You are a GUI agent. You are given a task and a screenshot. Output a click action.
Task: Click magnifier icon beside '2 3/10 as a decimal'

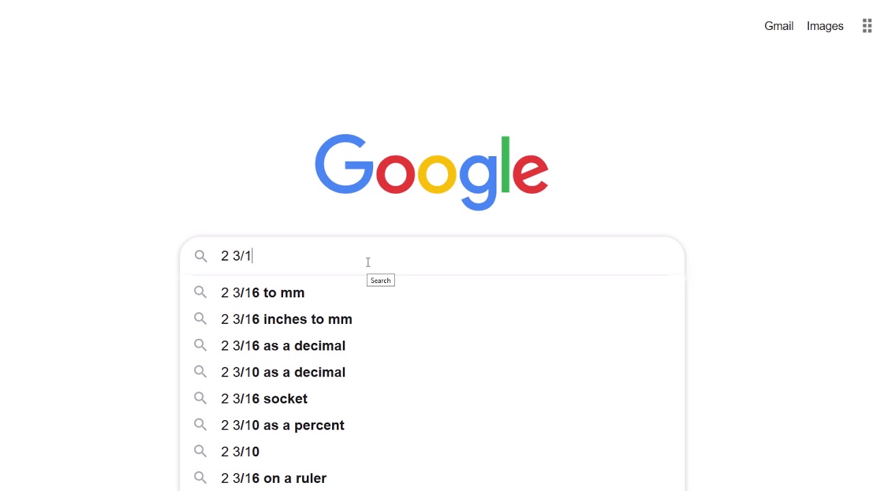[200, 372]
